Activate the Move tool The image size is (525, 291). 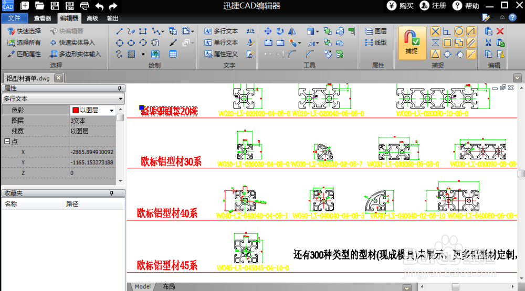268,31
